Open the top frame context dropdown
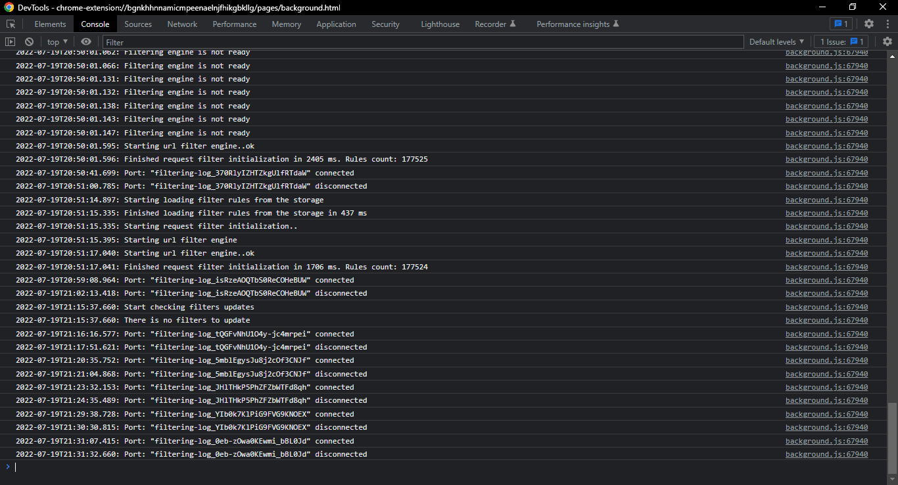Image resolution: width=898 pixels, height=485 pixels. [x=57, y=41]
